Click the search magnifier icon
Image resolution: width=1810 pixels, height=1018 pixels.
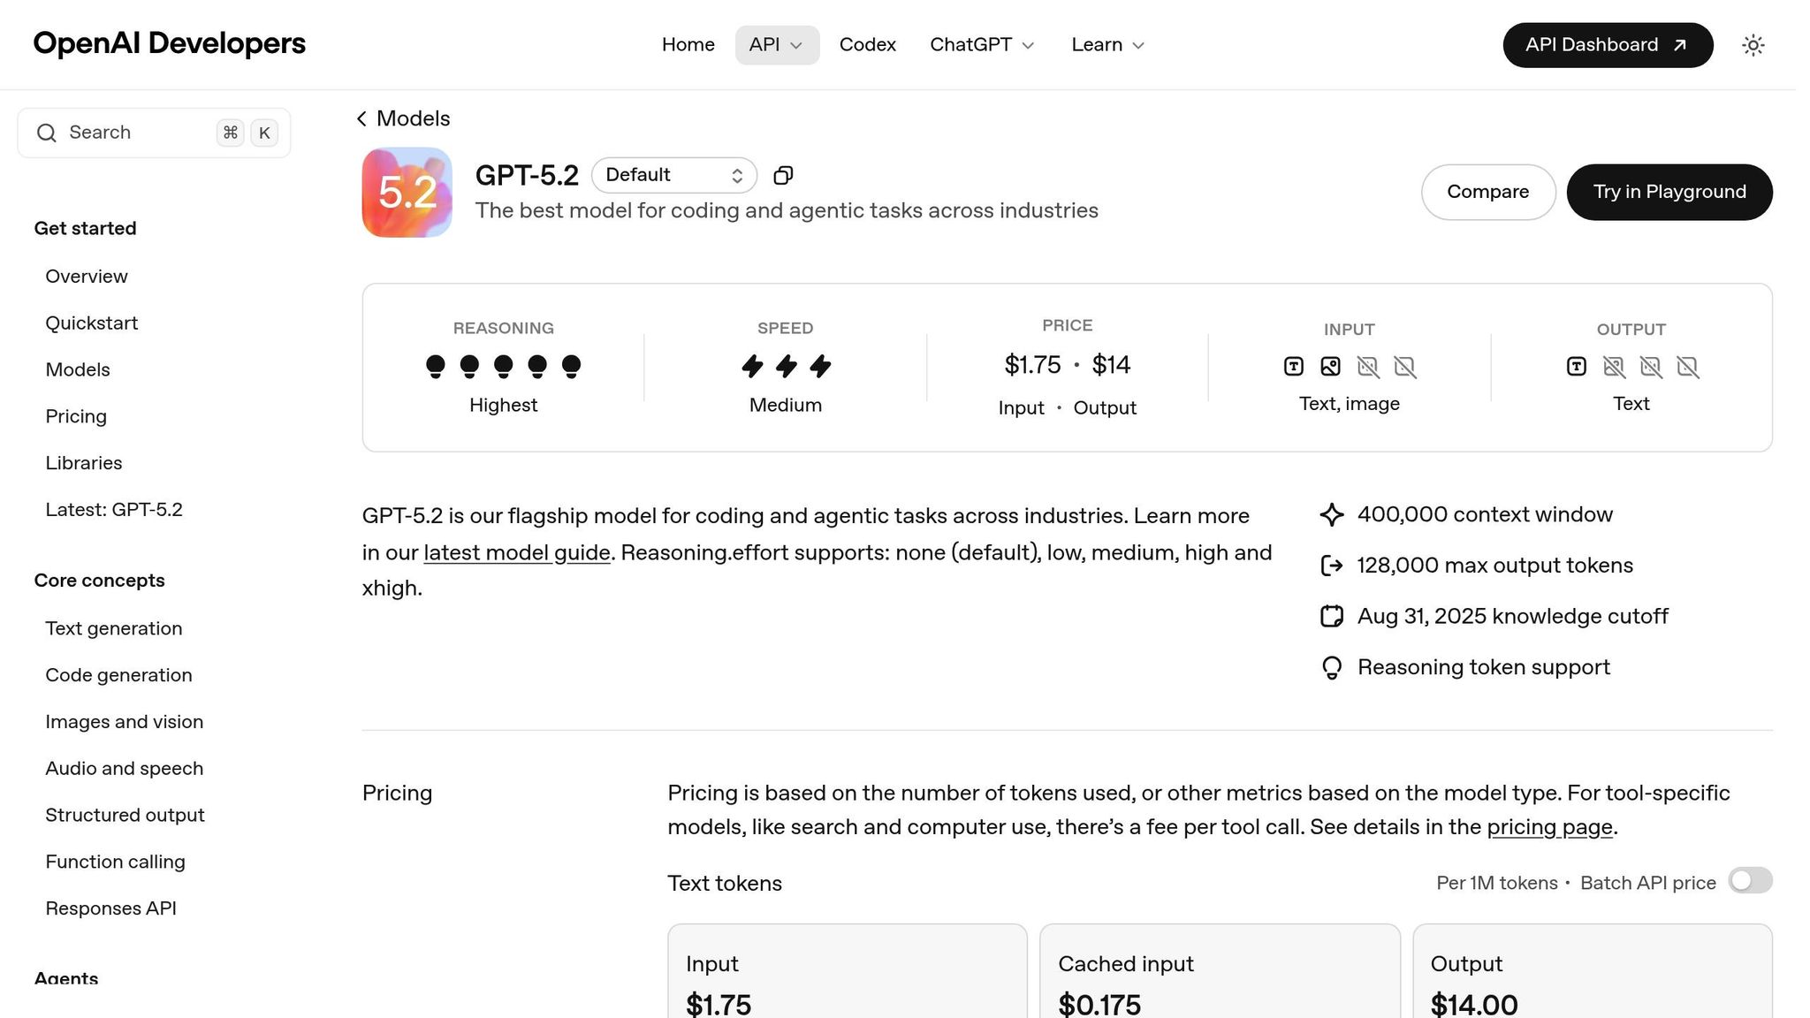(x=47, y=133)
